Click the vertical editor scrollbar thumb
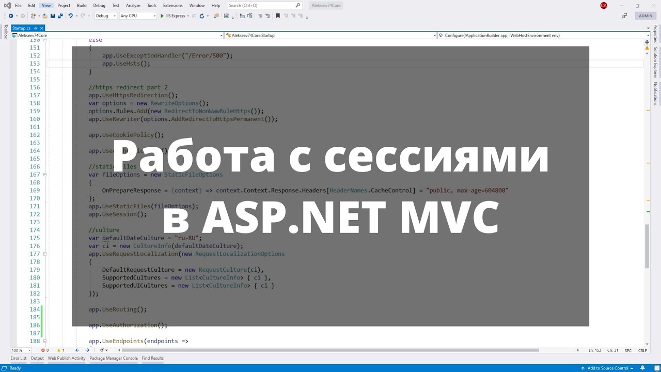The height and width of the screenshot is (372, 661). (647, 246)
